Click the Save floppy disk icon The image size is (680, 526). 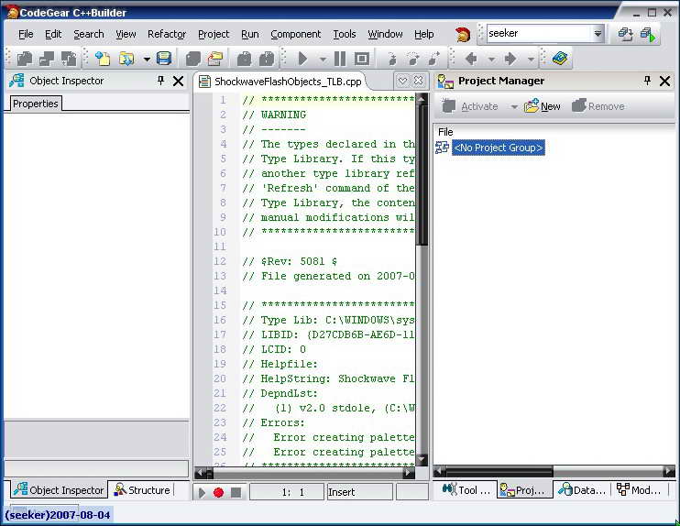[163, 59]
